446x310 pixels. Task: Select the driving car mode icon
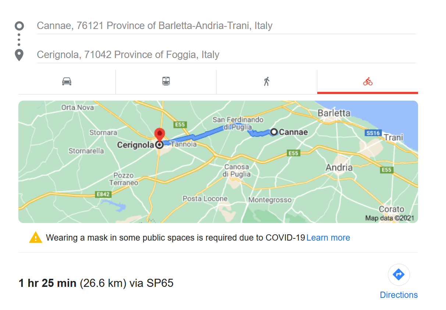point(67,81)
